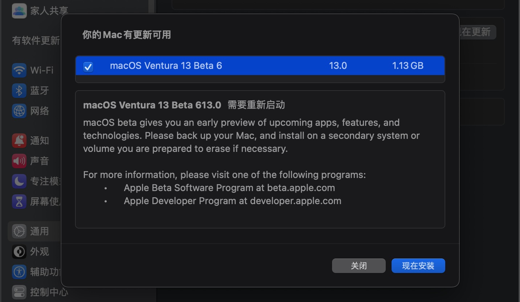Open Wi-Fi settings icon

(x=19, y=70)
